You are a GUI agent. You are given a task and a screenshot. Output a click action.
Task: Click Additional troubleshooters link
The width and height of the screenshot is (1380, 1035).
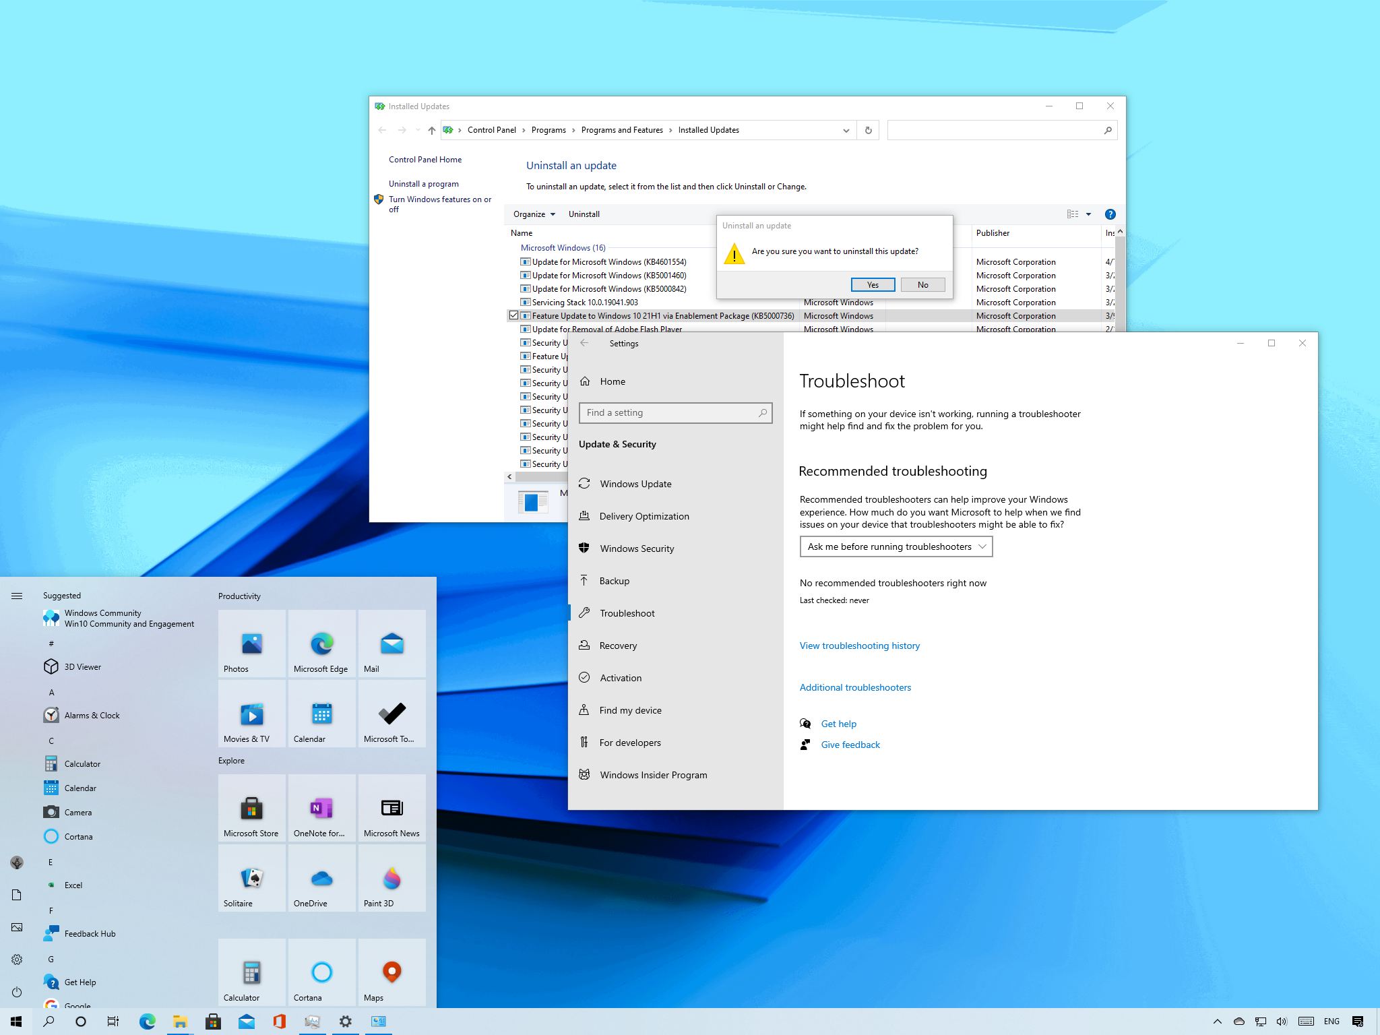coord(855,687)
